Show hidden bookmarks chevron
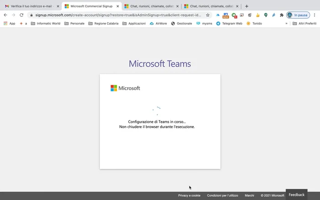The height and width of the screenshot is (200, 320). tap(286, 23)
